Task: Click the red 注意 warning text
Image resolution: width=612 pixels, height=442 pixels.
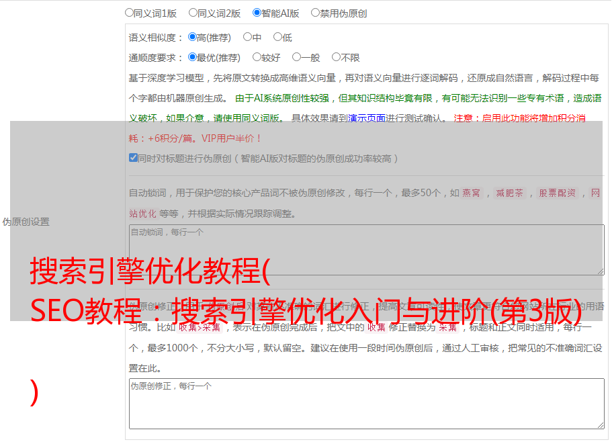Action: [357, 128]
